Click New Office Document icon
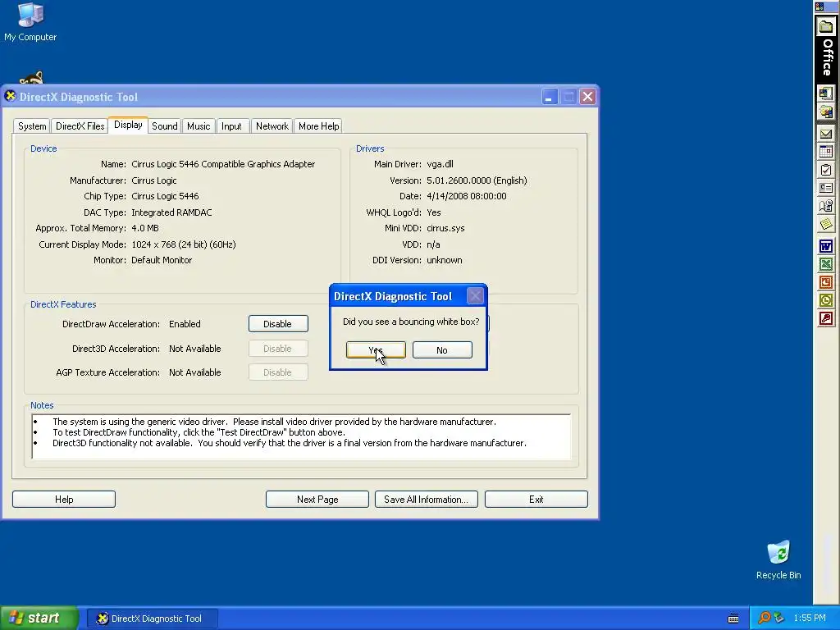 tap(826, 94)
